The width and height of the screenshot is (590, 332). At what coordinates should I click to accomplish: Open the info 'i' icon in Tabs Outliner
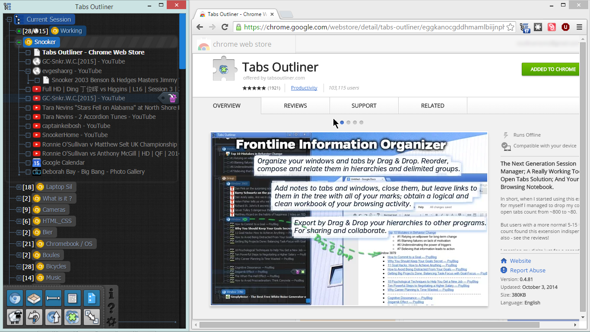click(111, 294)
